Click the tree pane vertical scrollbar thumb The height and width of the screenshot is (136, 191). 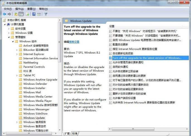click(59, 42)
